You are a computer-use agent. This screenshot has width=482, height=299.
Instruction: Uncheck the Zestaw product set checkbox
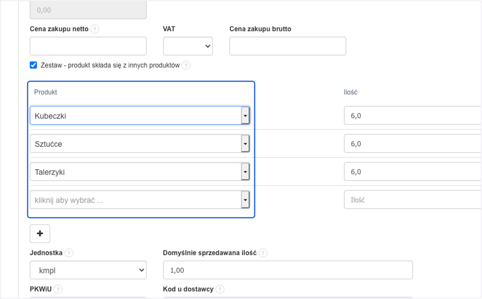pos(34,65)
